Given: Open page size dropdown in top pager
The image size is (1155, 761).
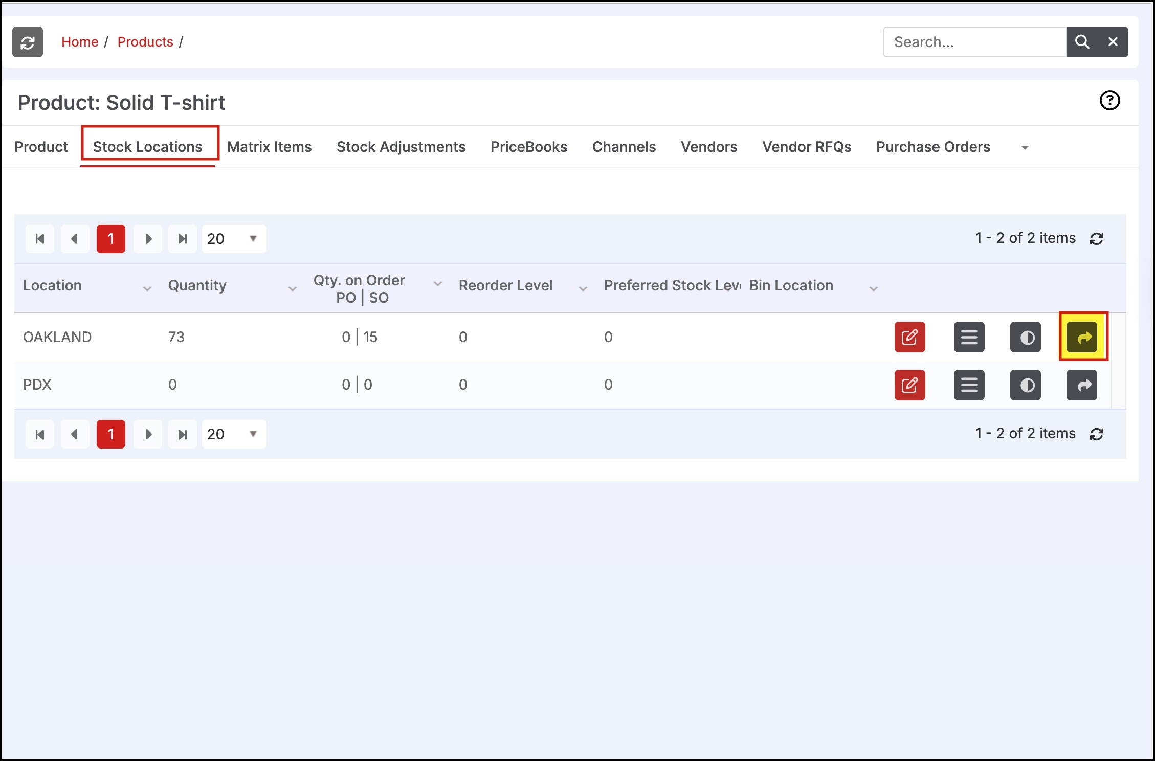Looking at the screenshot, I should (234, 239).
